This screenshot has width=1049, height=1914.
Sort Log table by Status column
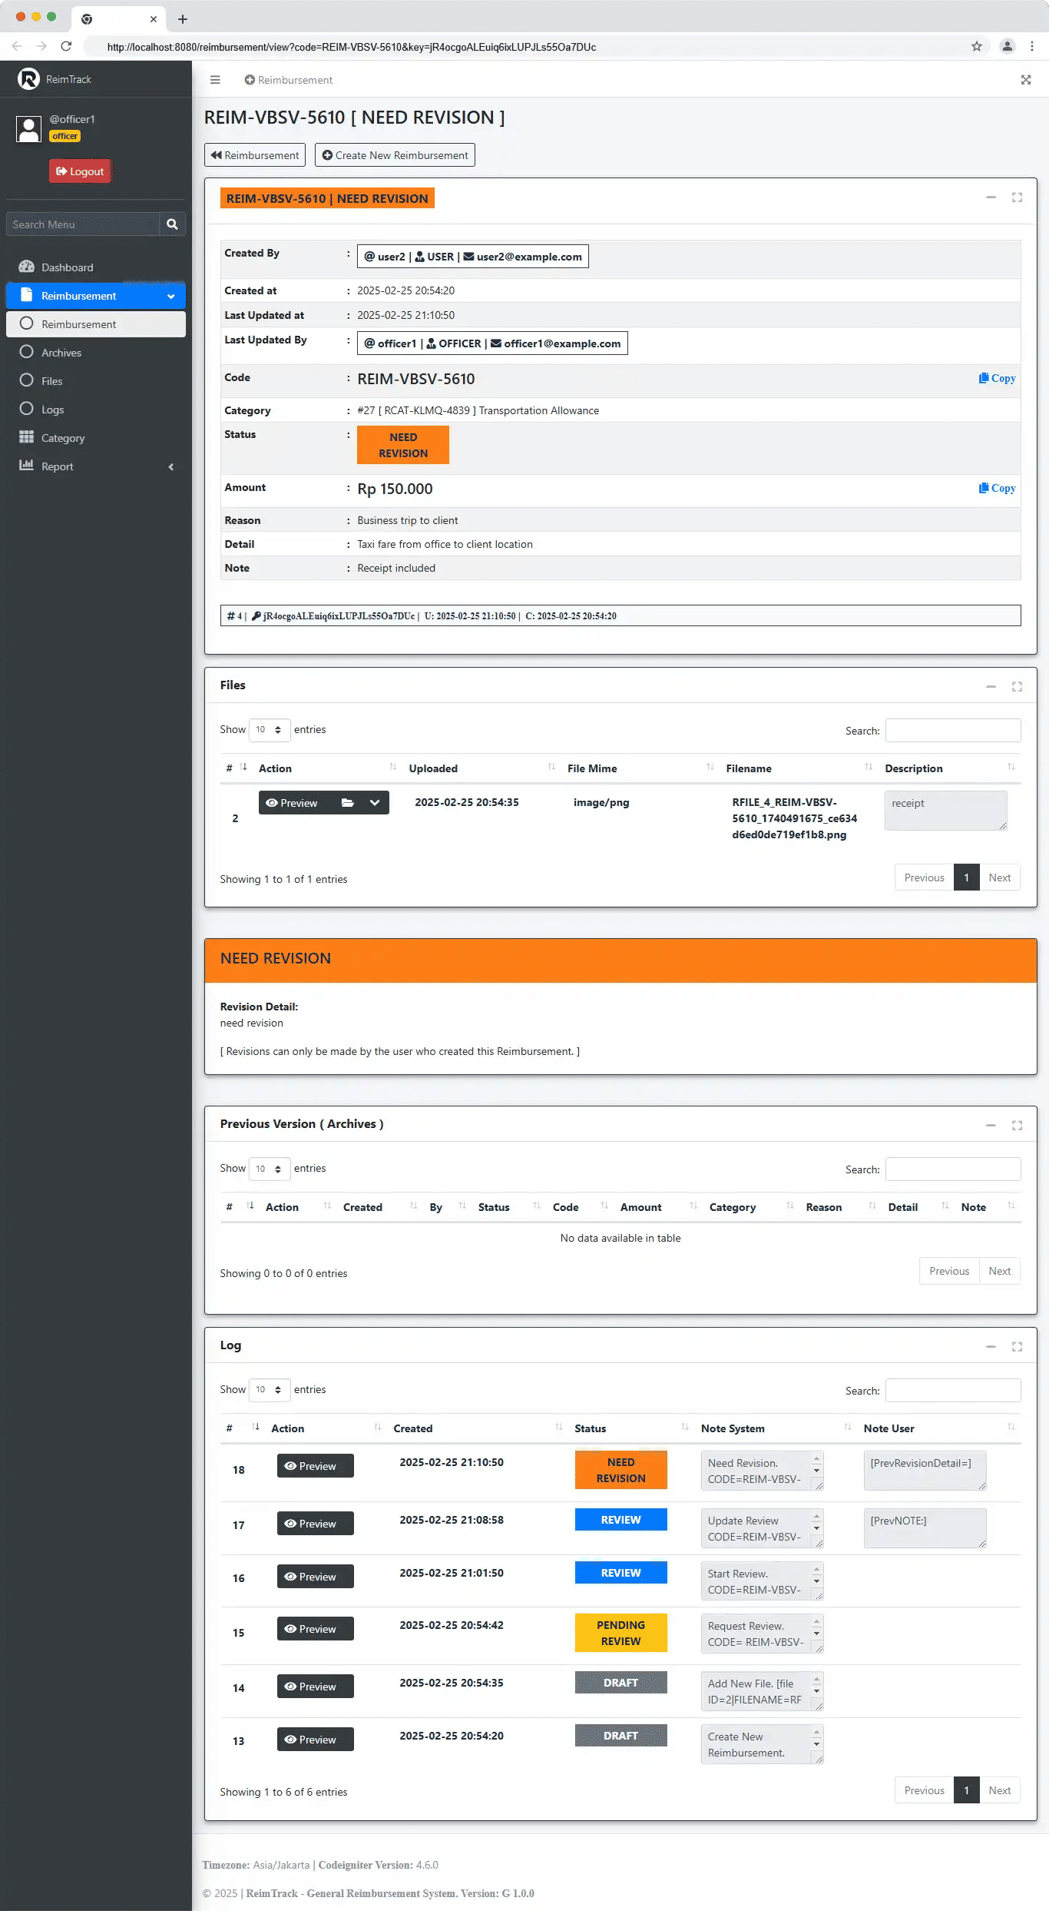coord(631,1428)
